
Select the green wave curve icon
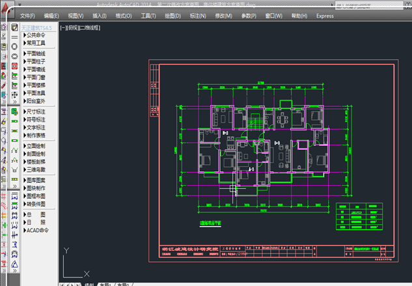pos(14,150)
